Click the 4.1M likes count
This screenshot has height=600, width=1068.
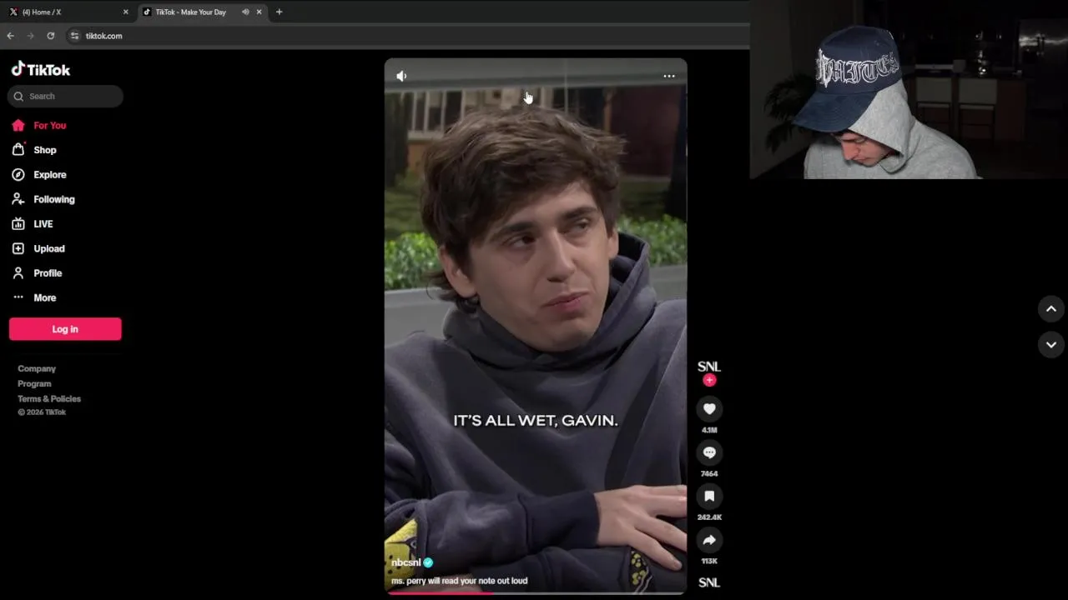(709, 430)
